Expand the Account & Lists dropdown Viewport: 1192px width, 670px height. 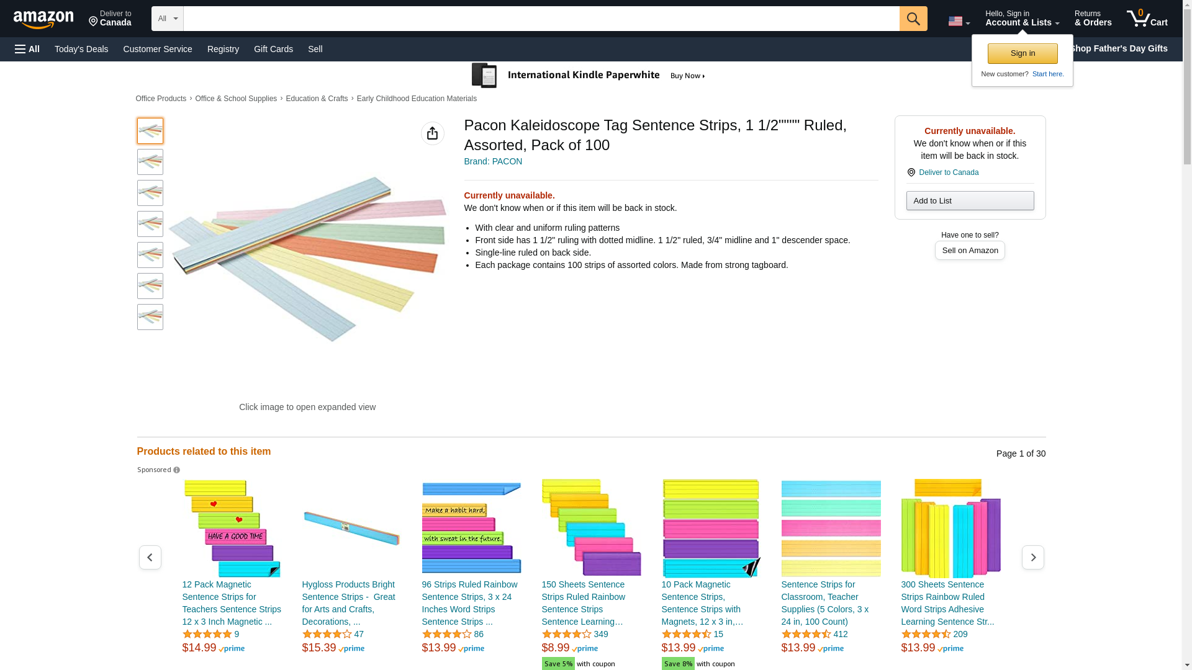[1022, 19]
